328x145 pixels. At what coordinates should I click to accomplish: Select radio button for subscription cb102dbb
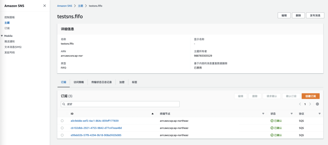[x=62, y=128]
